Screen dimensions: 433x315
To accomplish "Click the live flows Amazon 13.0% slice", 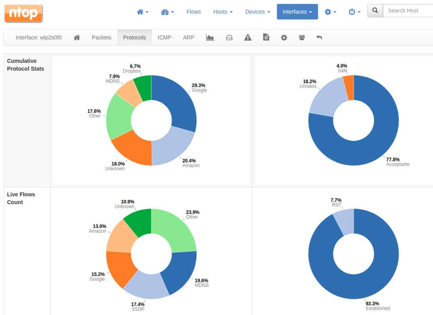I will point(122,238).
